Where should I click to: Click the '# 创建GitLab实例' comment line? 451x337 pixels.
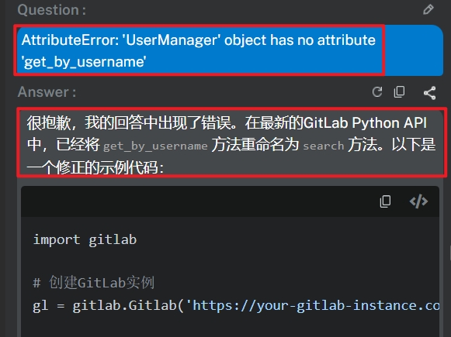[94, 283]
